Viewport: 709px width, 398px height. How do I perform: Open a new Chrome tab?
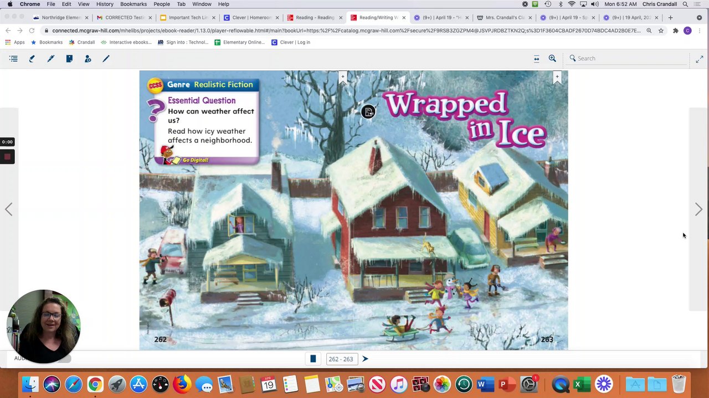click(x=670, y=18)
